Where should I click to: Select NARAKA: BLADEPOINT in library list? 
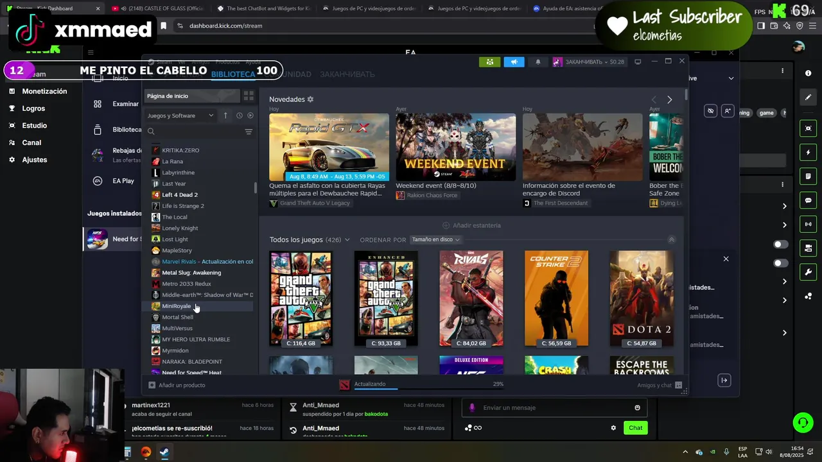tap(191, 362)
